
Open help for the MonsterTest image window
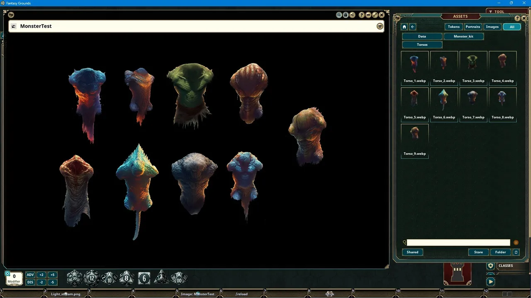click(362, 15)
